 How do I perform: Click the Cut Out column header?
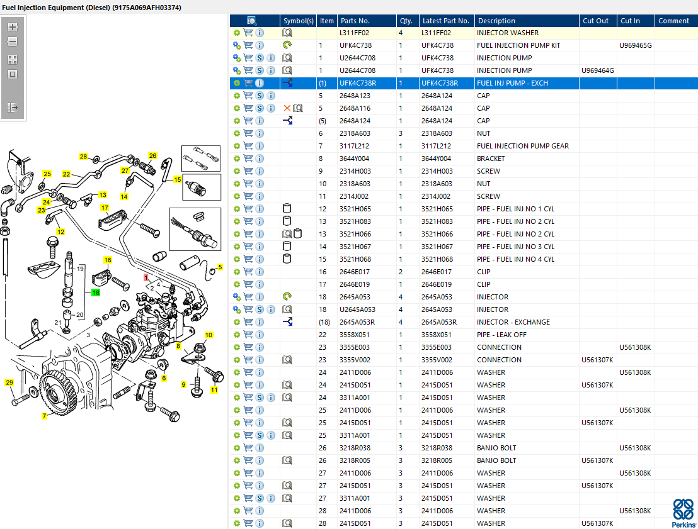(598, 21)
